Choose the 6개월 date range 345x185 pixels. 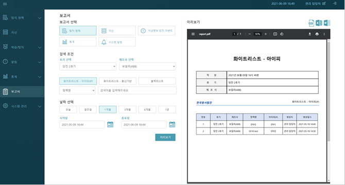pyautogui.click(x=147, y=109)
